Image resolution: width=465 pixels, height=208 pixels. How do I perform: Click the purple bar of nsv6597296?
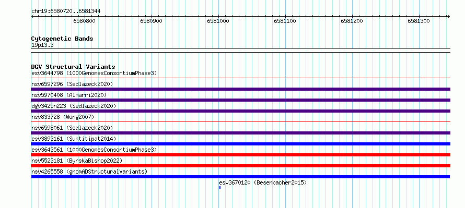(241, 89)
